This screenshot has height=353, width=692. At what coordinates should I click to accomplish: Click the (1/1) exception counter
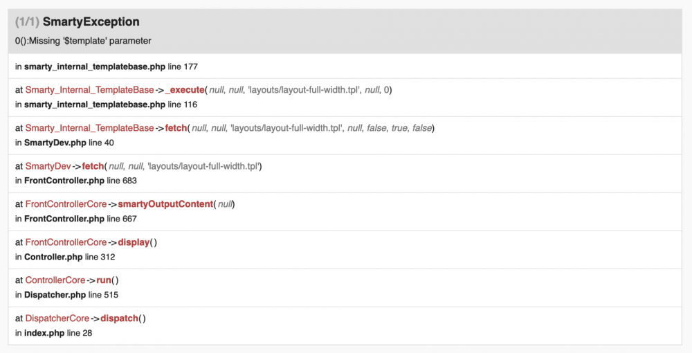tap(28, 21)
